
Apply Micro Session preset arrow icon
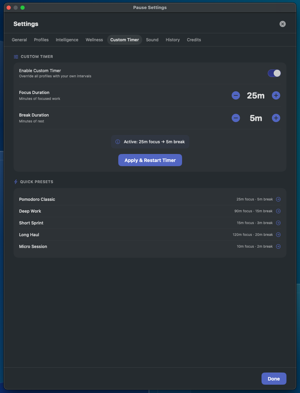[278, 246]
